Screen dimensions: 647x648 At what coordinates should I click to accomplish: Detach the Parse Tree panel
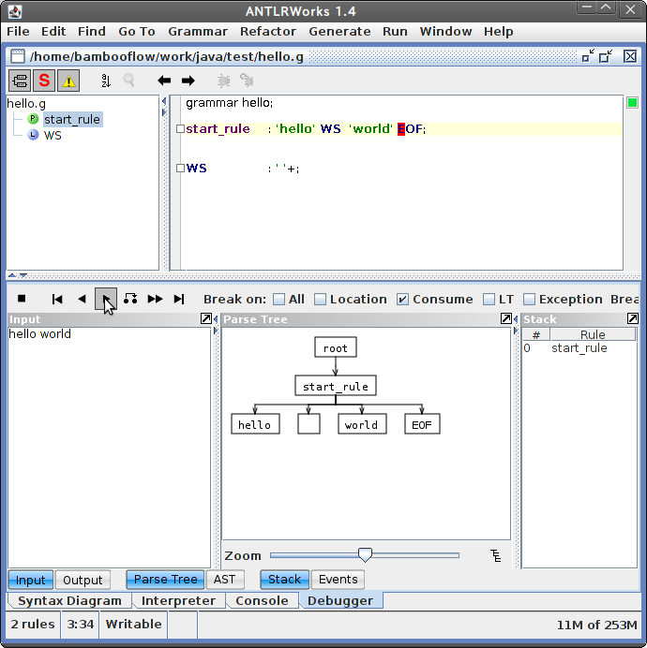point(505,318)
